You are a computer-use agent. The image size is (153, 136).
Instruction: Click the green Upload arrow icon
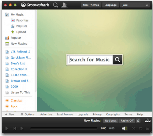tap(13, 32)
